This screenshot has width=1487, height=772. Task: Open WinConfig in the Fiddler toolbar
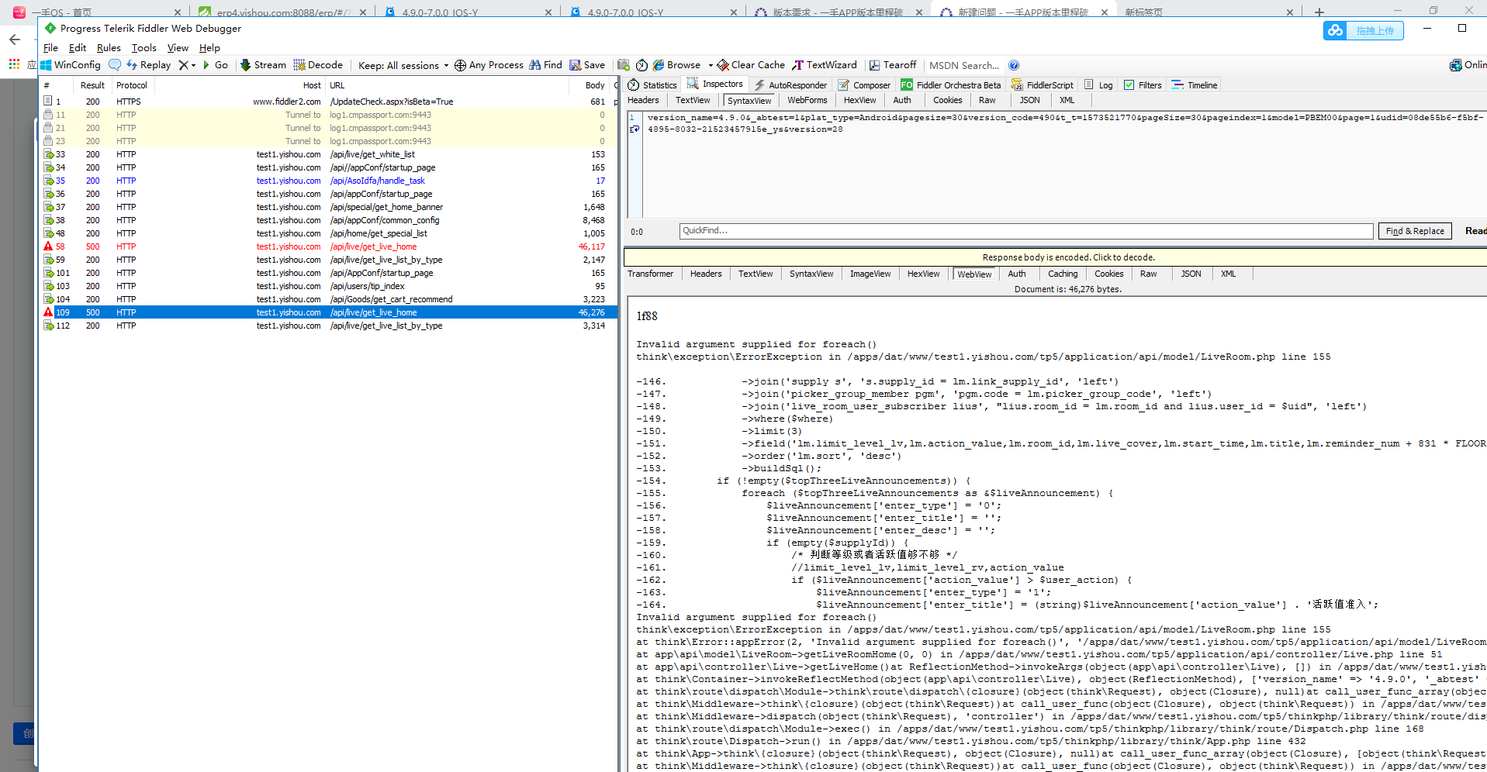[x=71, y=65]
